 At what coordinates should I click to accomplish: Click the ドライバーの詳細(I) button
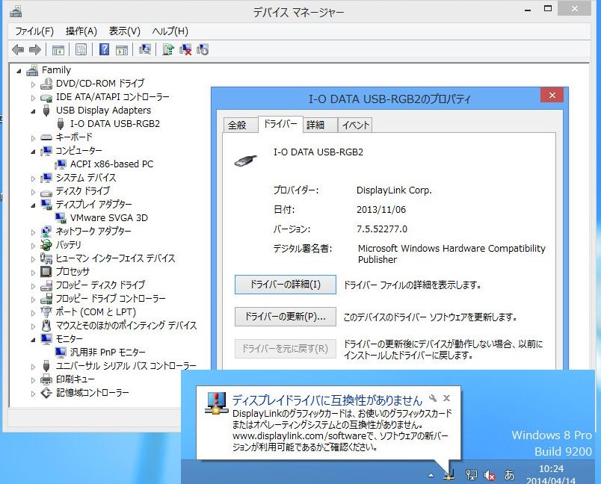285,285
